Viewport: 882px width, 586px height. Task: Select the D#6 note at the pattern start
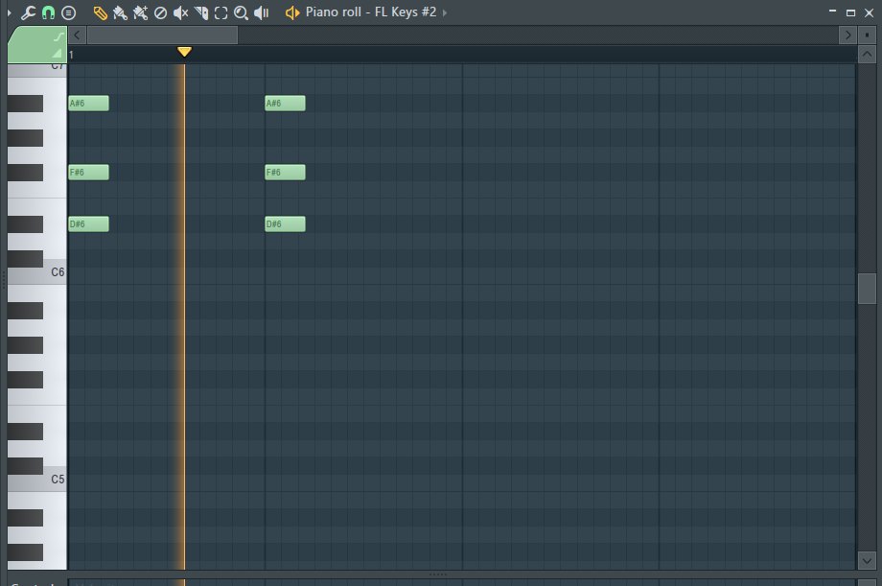tap(88, 224)
